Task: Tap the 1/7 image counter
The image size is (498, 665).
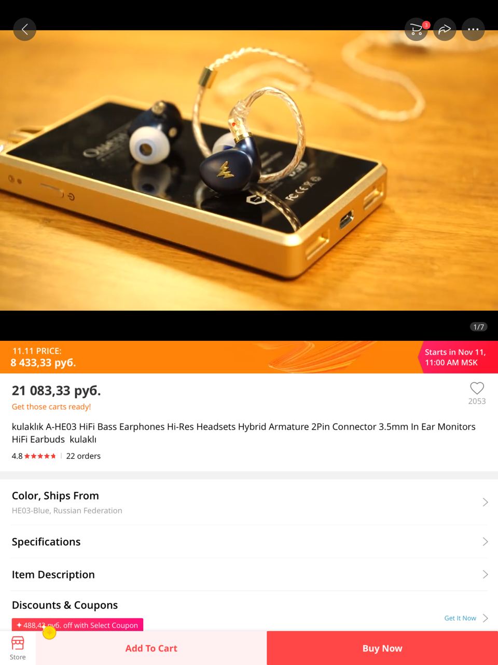Action: 479,327
